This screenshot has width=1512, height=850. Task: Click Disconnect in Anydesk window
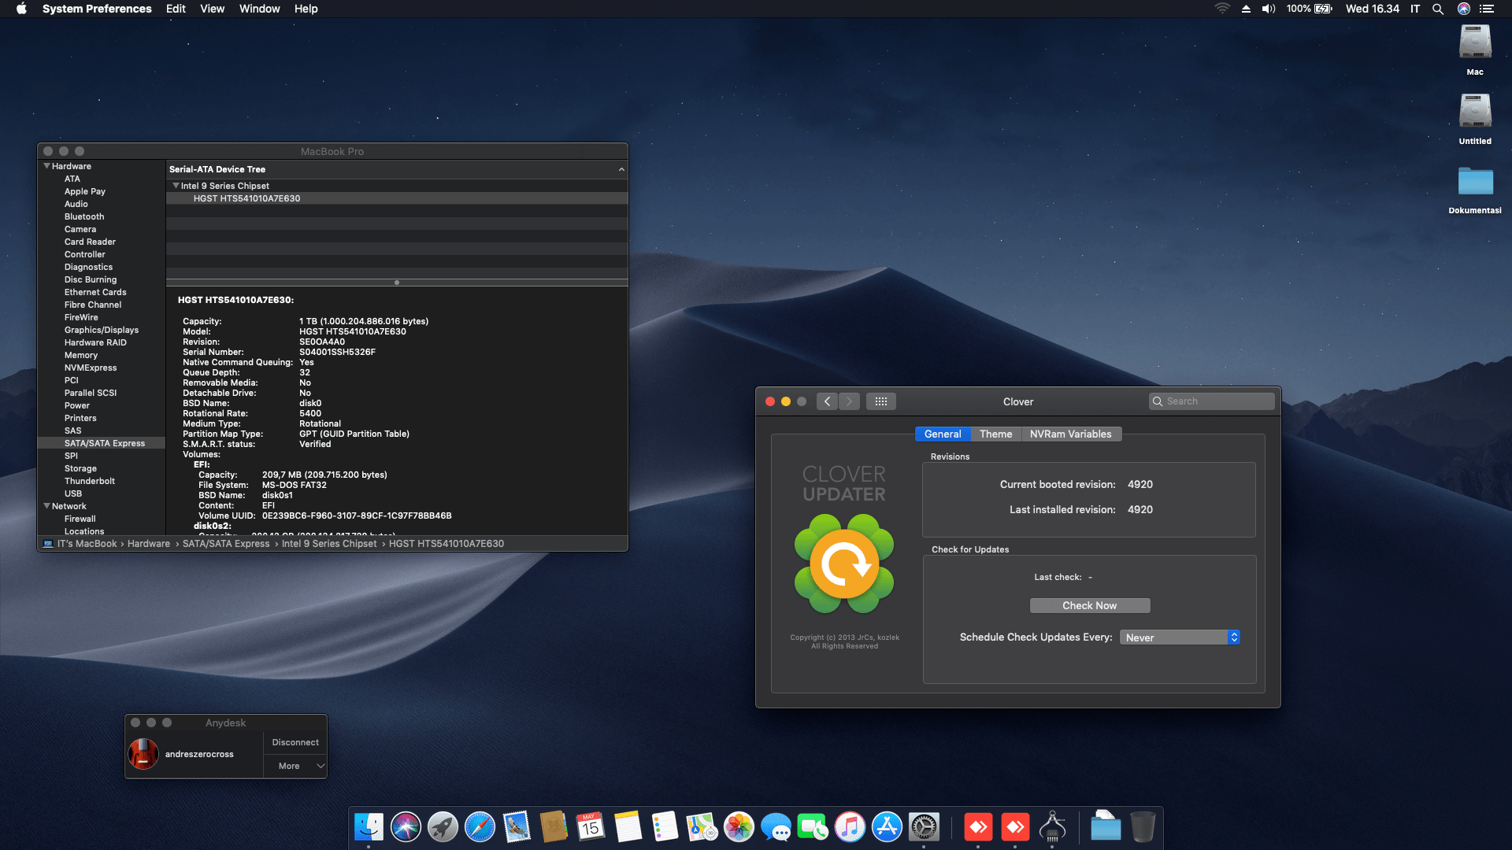(295, 742)
